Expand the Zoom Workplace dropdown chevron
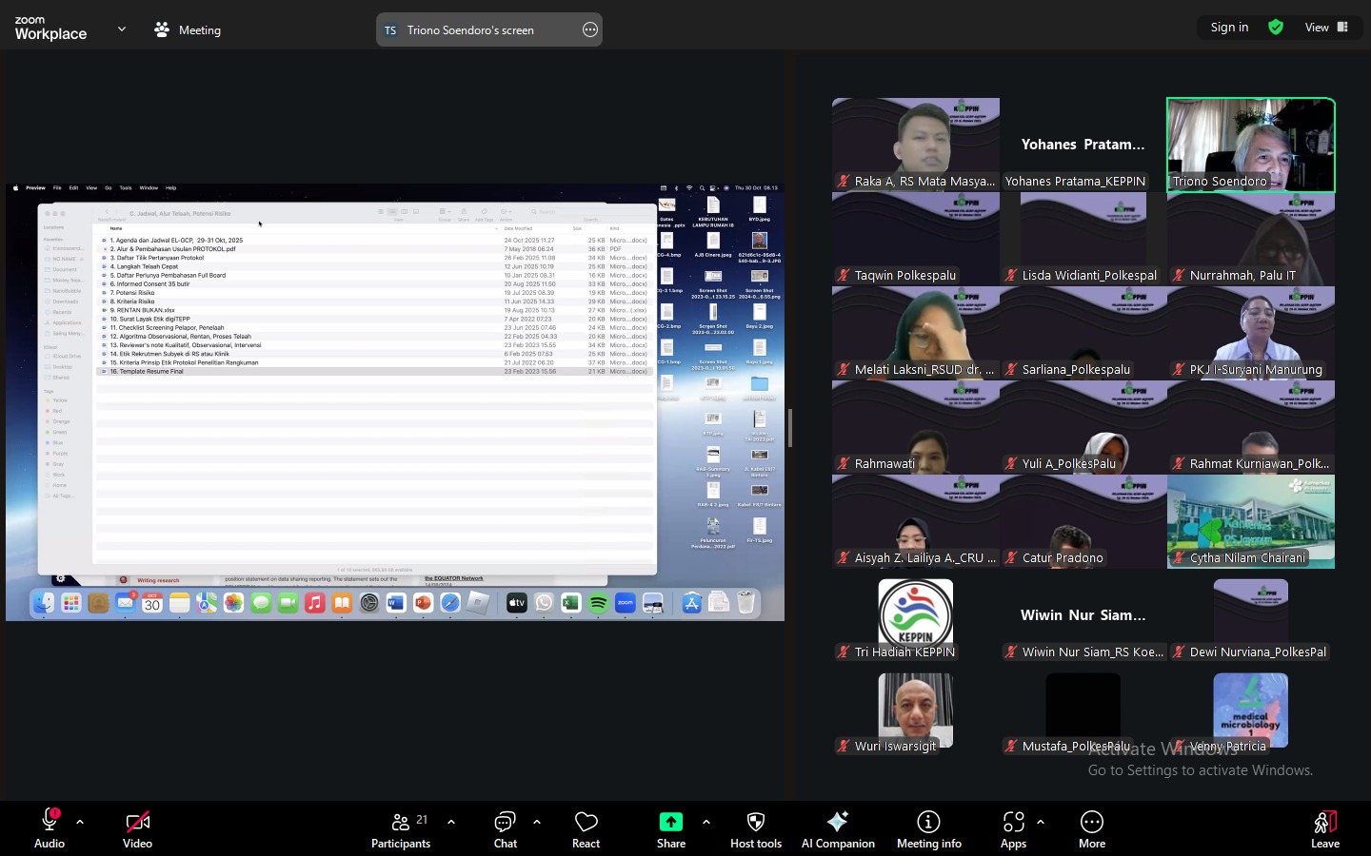Screen dimensions: 1371x856 coord(122,29)
